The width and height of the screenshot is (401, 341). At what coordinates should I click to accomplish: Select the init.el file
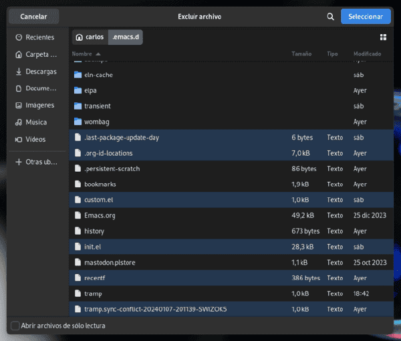pyautogui.click(x=231, y=247)
